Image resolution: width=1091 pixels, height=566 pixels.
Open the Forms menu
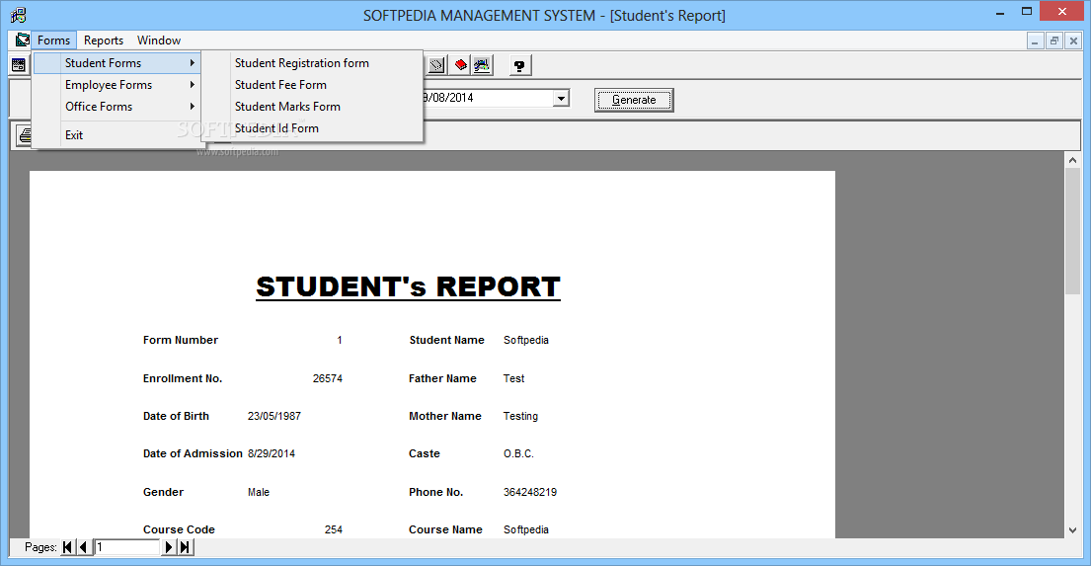pos(53,40)
